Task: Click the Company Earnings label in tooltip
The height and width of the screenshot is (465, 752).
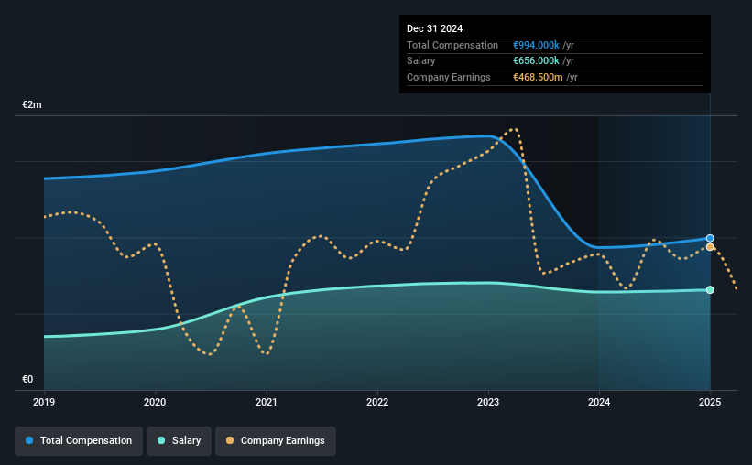Action: pyautogui.click(x=449, y=77)
